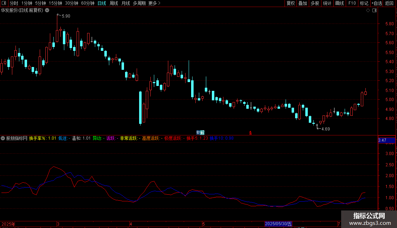The image size is (397, 228).
Task: Select the 日线 daily tab
Action: click(x=102, y=3)
